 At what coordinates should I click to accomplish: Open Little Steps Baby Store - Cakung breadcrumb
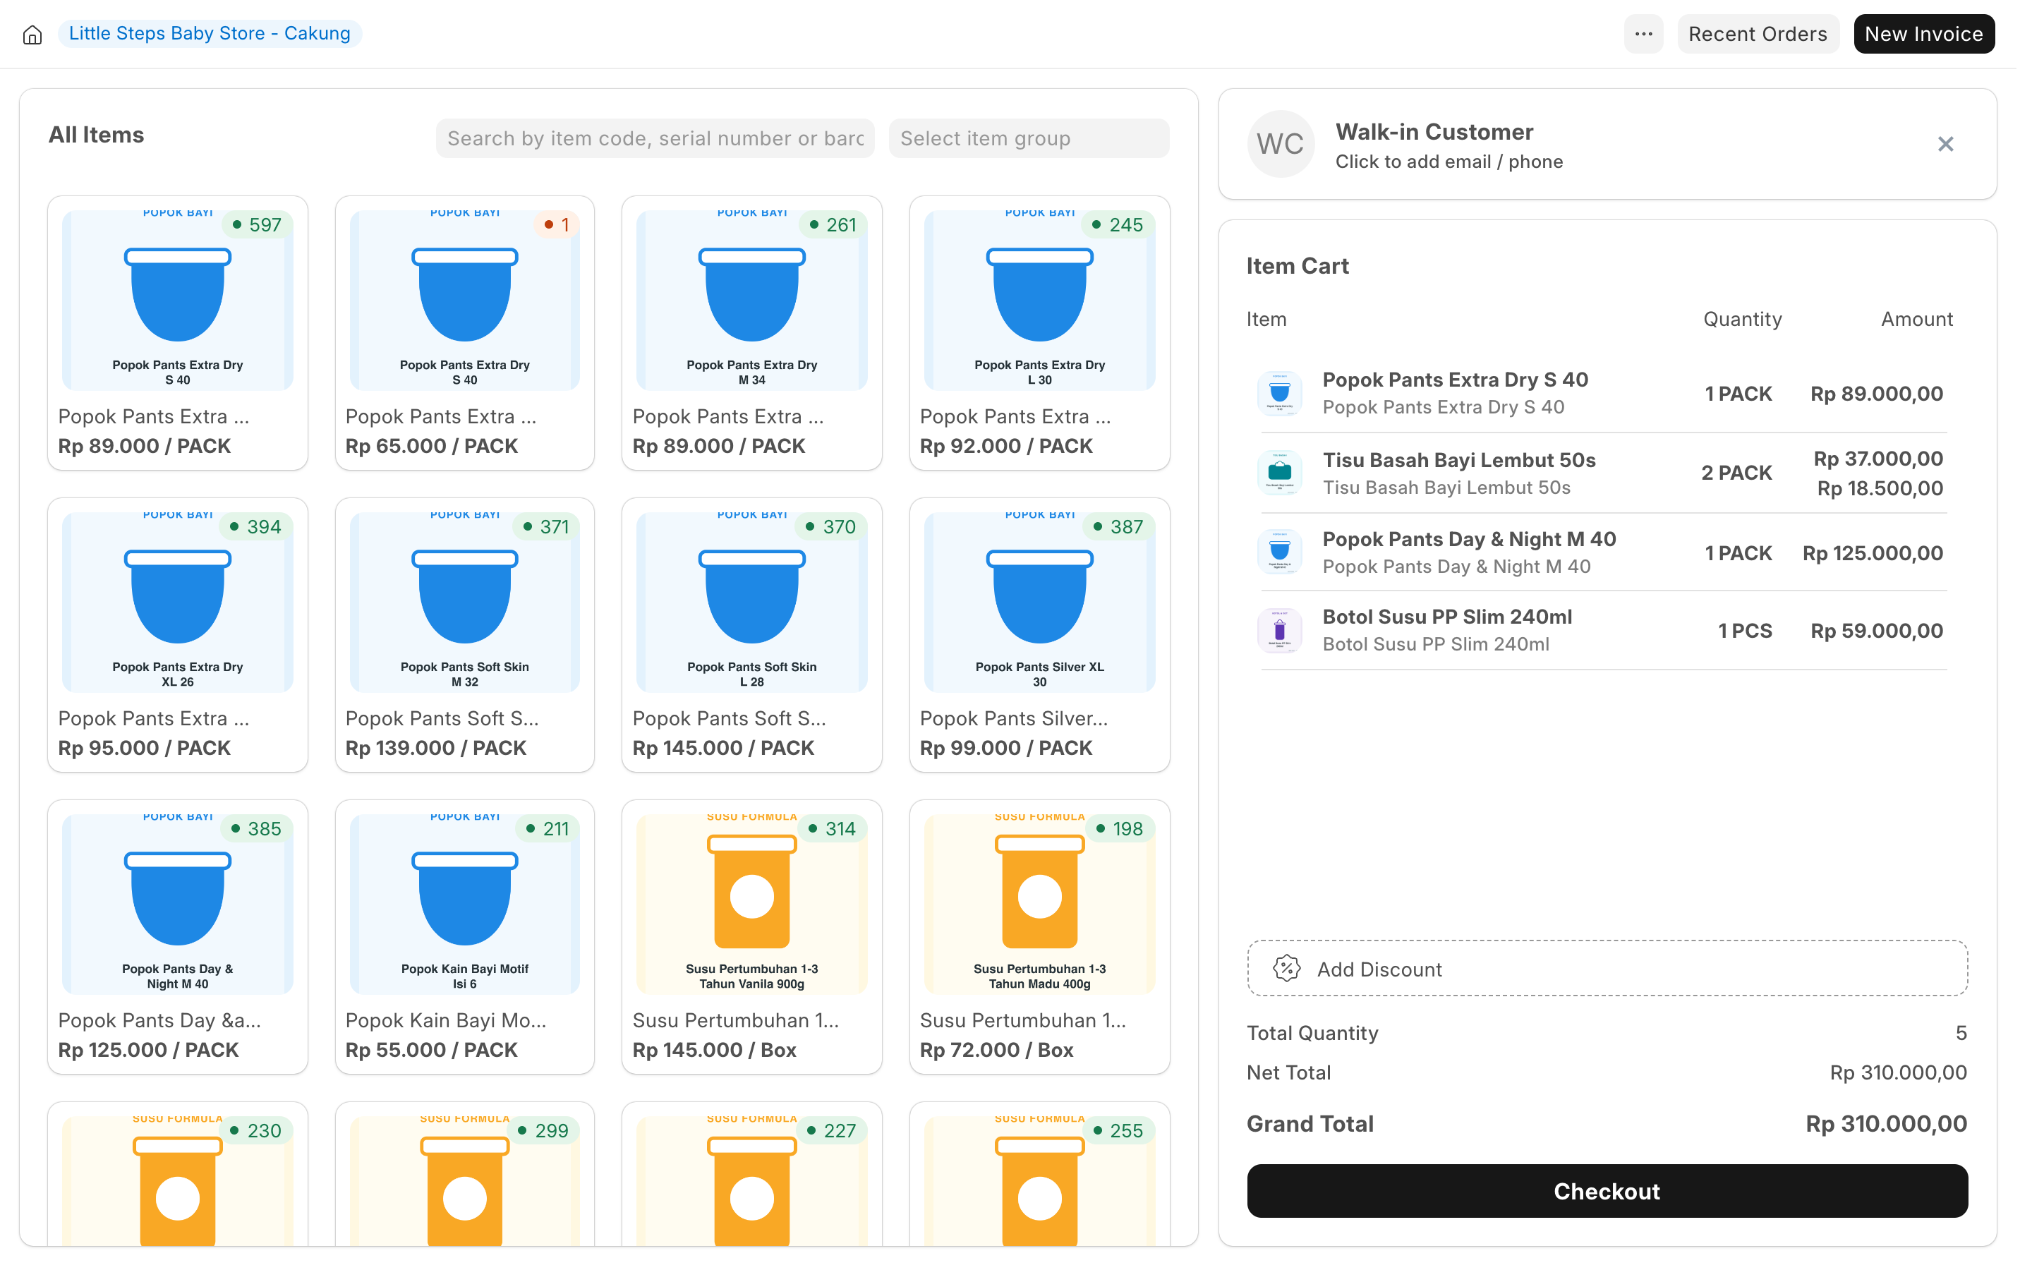click(x=210, y=34)
